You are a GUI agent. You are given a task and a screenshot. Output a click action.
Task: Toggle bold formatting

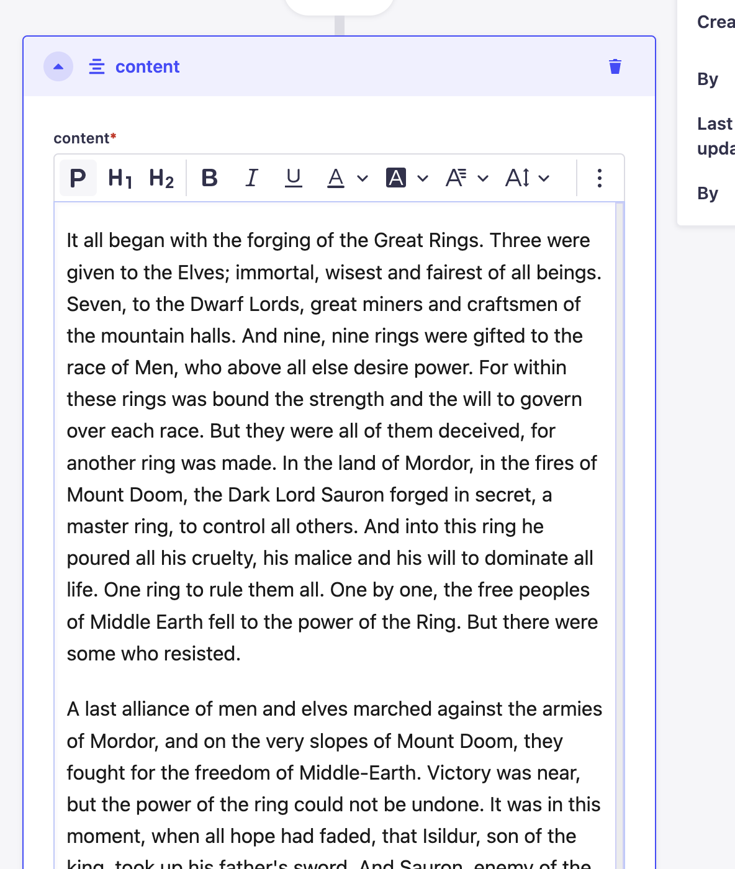(x=210, y=178)
